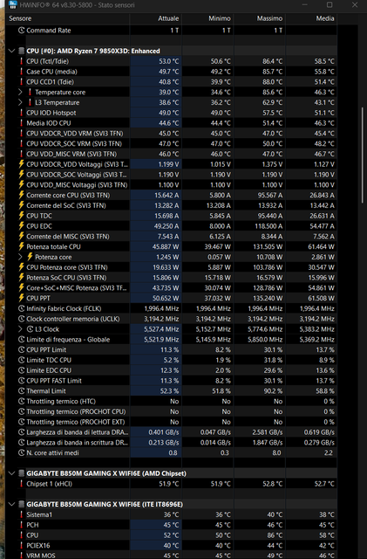This screenshot has height=559, width=367.
Task: Click the thermometer icon beside PCIEX16
Action: click(22, 545)
